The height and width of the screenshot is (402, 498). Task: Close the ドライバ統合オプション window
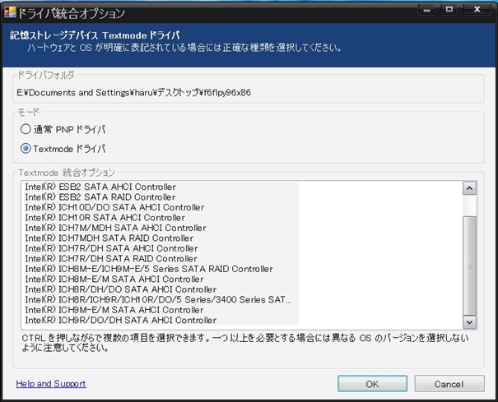click(477, 10)
